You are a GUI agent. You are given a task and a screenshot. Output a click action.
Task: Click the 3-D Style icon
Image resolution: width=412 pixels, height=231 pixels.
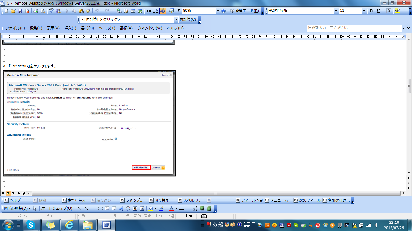pos(209,208)
